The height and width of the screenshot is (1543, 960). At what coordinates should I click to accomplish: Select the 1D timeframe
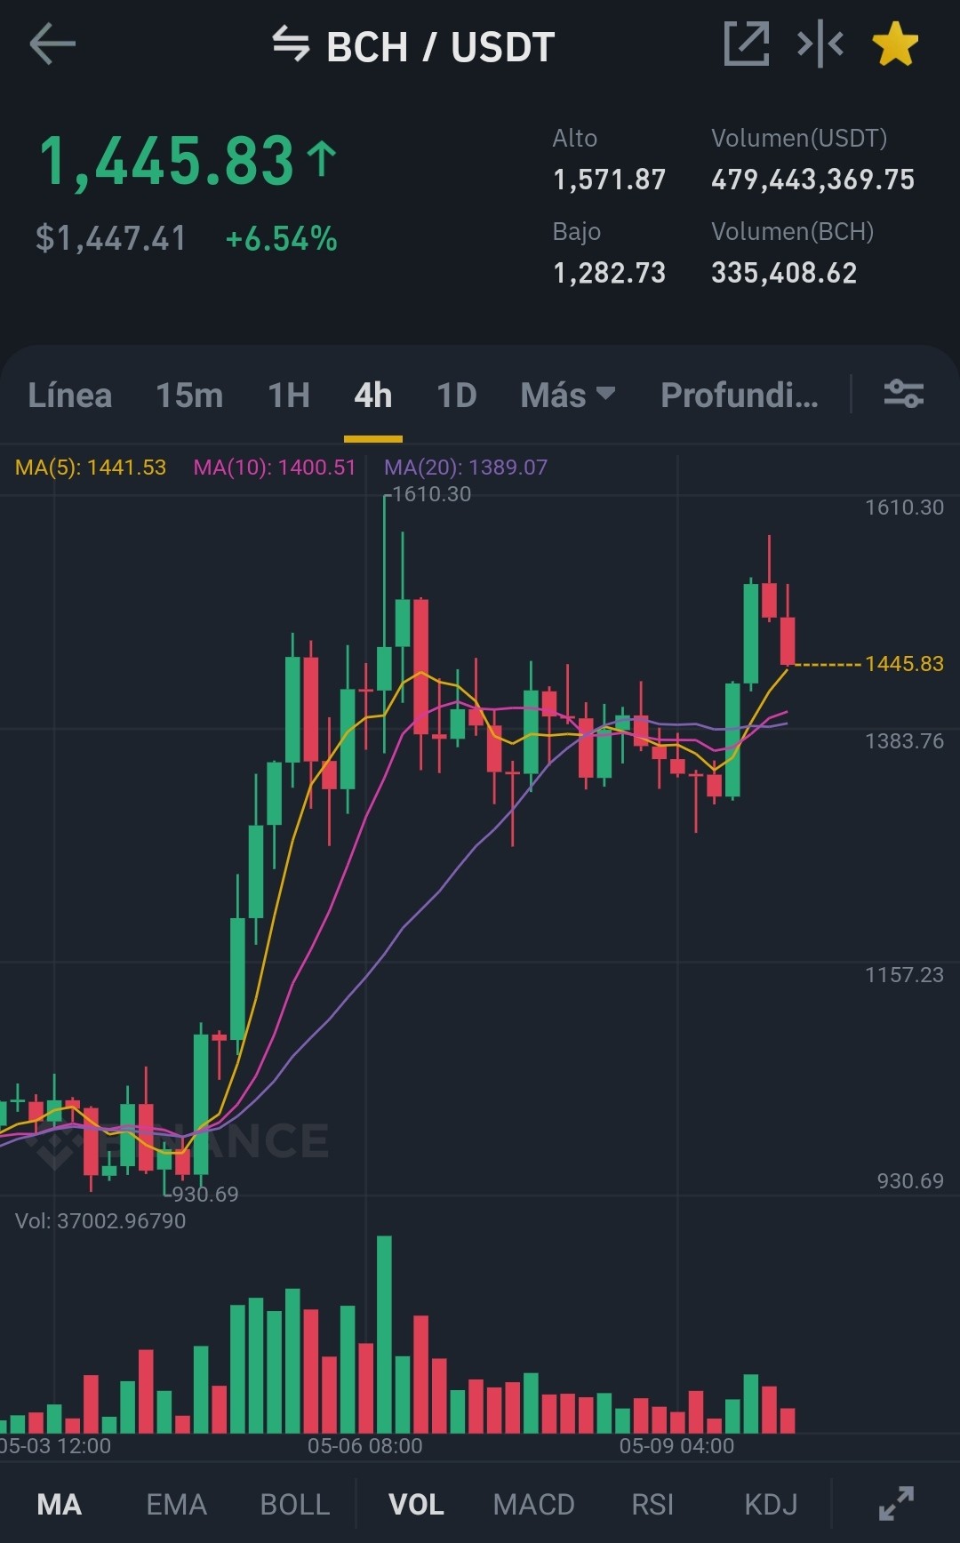(457, 395)
